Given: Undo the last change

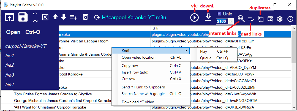Looking at the screenshot, I should 35,14.
